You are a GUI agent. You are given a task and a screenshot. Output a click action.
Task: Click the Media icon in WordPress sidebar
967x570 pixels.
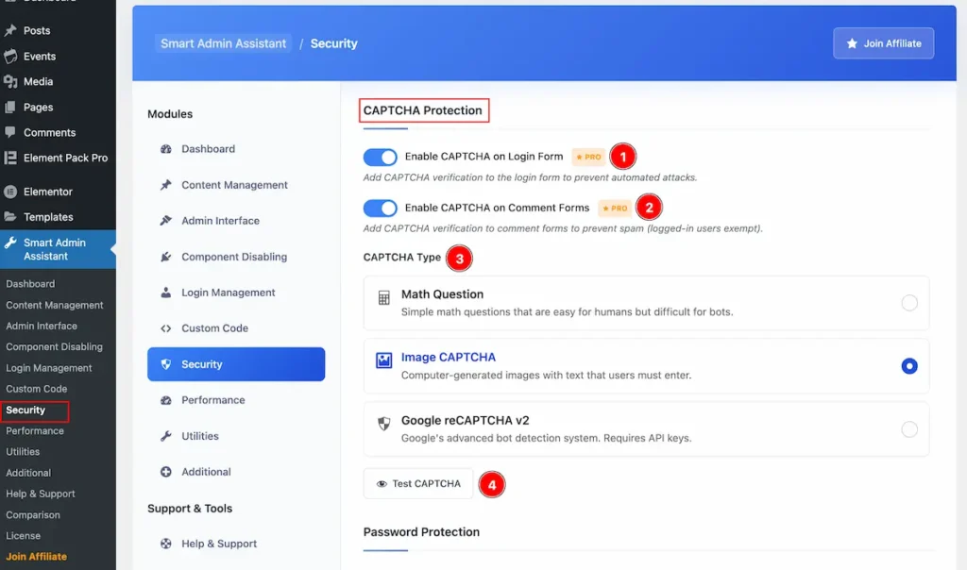pyautogui.click(x=10, y=81)
